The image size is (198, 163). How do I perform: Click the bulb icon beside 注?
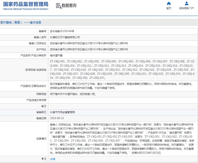[x=42, y=159]
